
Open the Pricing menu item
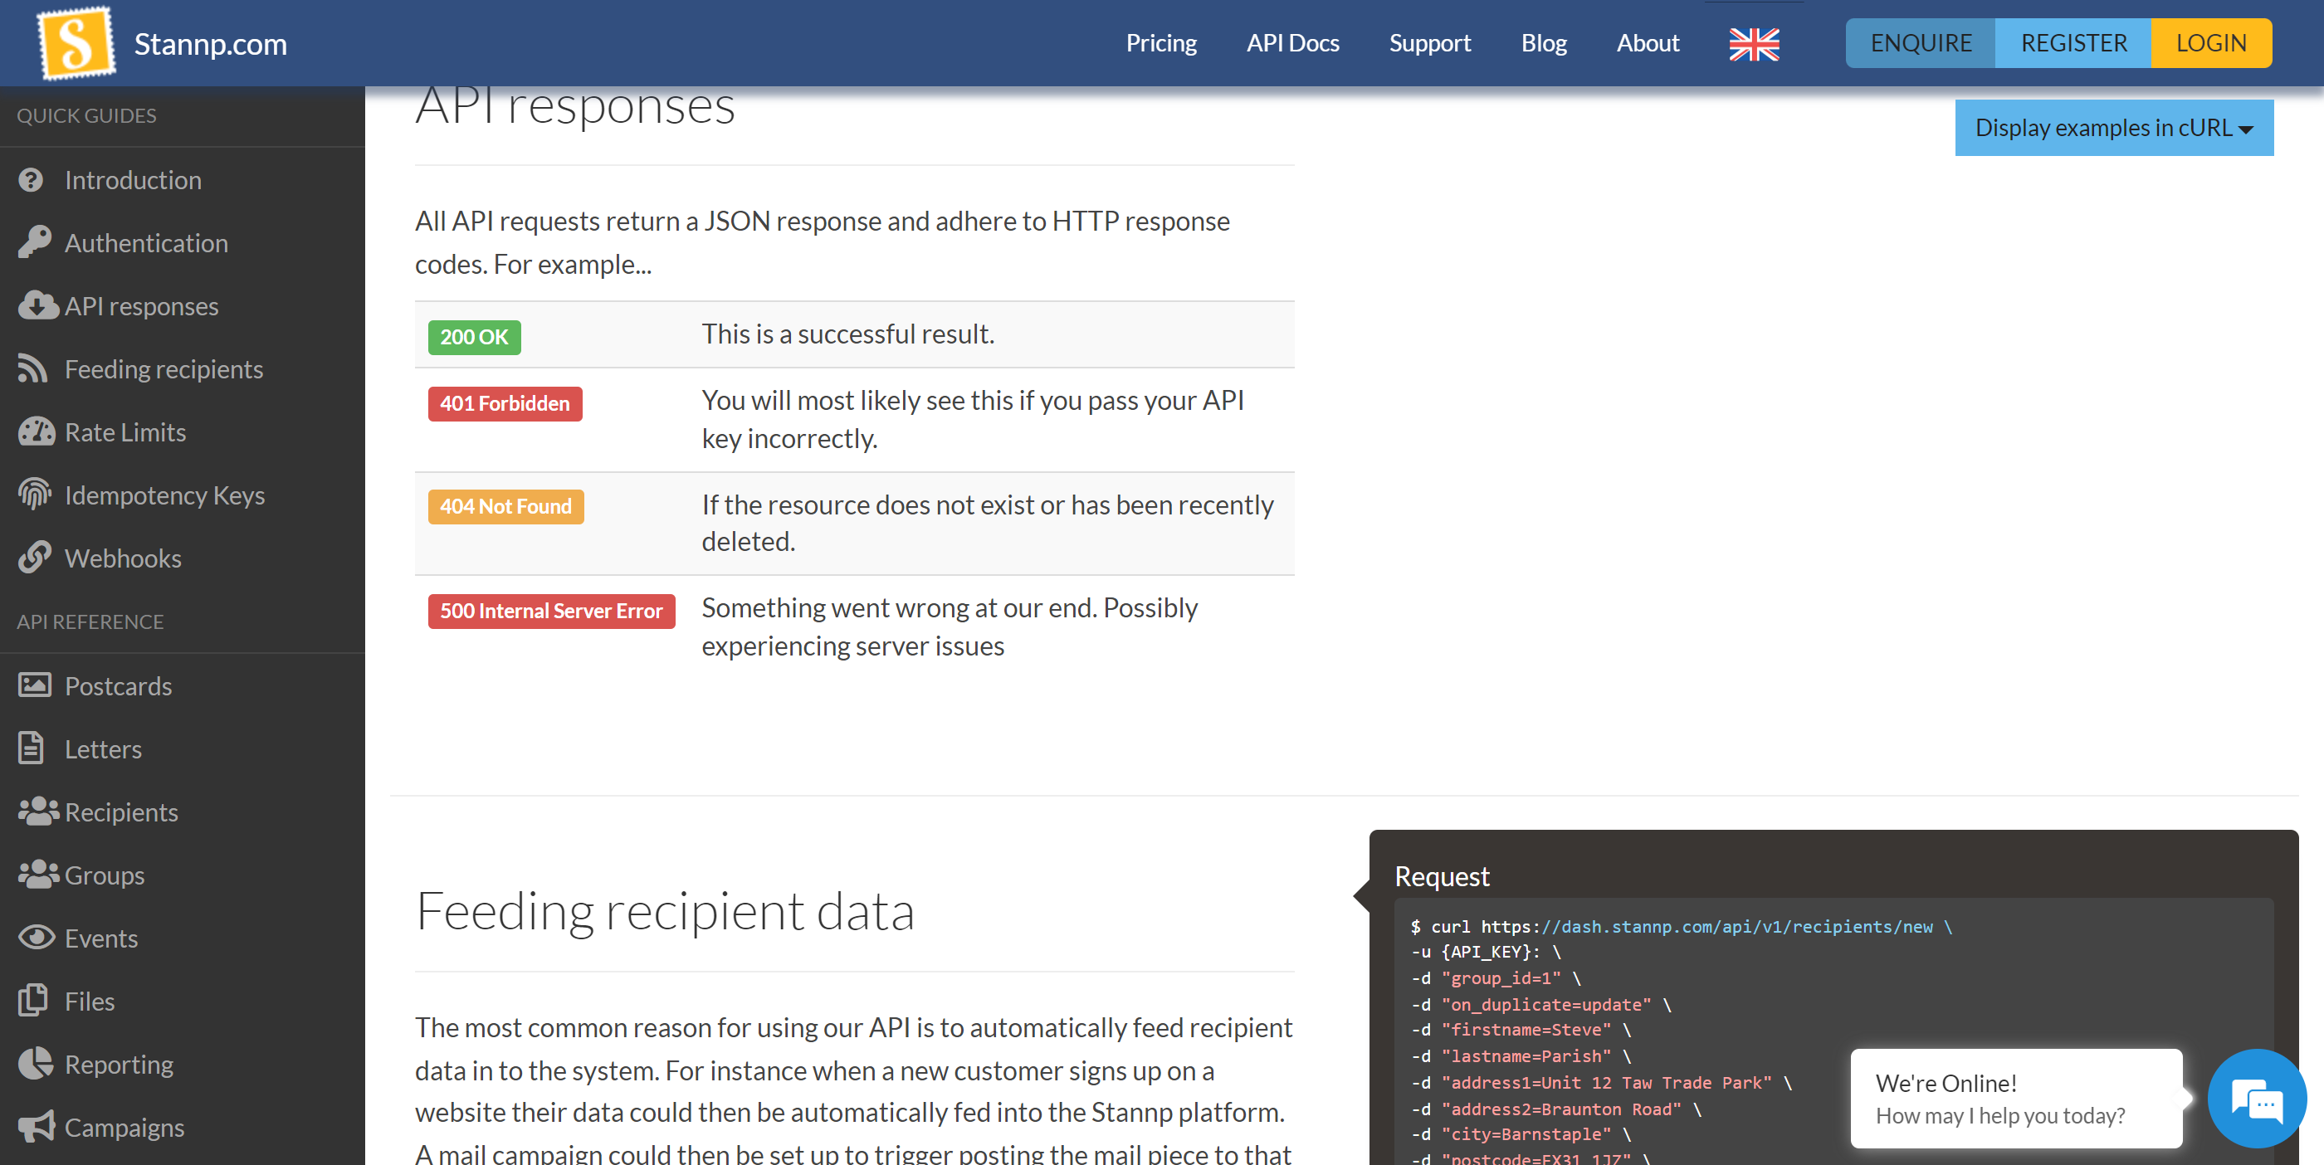[1161, 42]
